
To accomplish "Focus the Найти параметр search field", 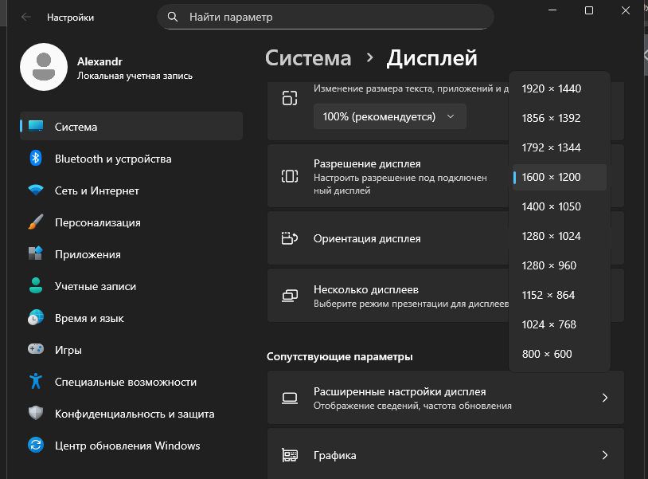I will point(326,17).
